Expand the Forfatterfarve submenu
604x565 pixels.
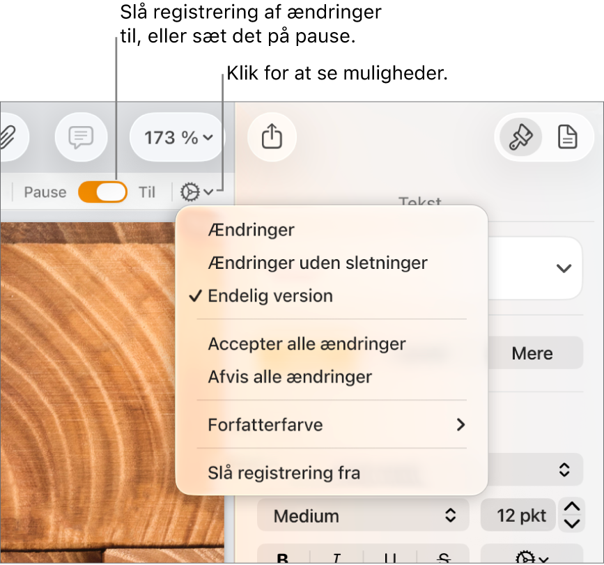point(332,425)
